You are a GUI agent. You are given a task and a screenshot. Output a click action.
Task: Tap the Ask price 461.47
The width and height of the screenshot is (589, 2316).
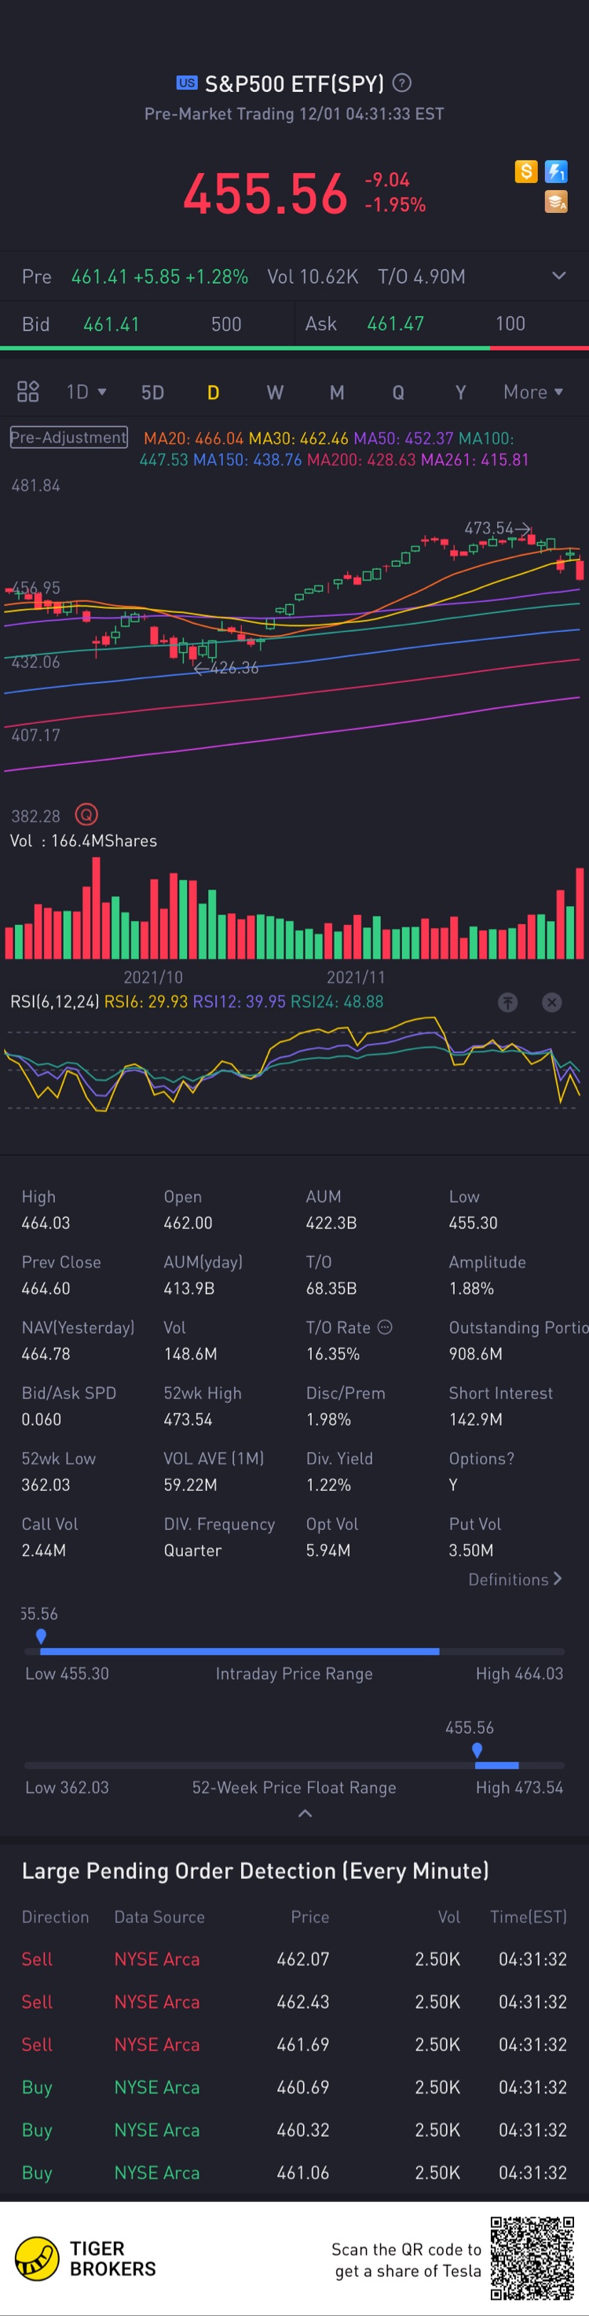pos(395,324)
